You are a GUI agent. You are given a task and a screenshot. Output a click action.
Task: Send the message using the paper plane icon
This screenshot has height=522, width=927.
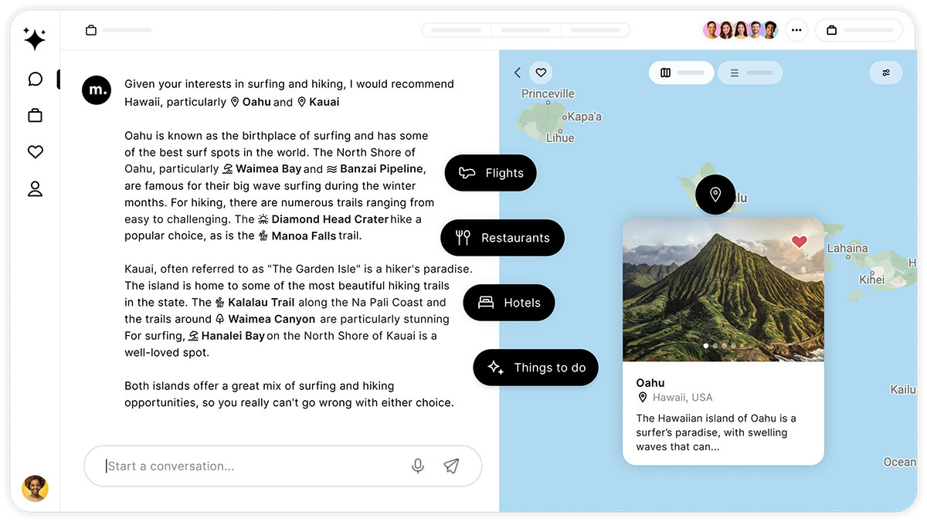click(x=452, y=466)
